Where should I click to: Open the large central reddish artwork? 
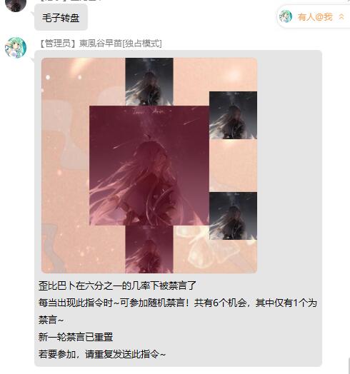[x=149, y=166]
